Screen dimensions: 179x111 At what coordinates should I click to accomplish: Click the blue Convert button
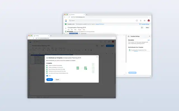(x=50, y=79)
